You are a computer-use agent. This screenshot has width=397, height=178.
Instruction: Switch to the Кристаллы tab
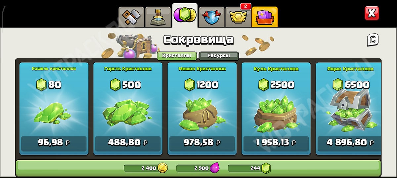coord(177,56)
